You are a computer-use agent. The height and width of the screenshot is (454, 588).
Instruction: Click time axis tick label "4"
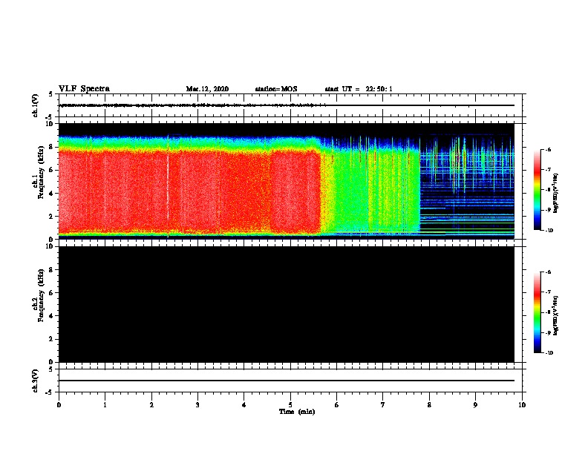244,405
